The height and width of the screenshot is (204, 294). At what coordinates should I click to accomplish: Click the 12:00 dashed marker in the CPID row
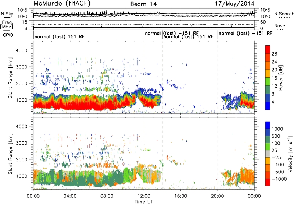pos(144,35)
